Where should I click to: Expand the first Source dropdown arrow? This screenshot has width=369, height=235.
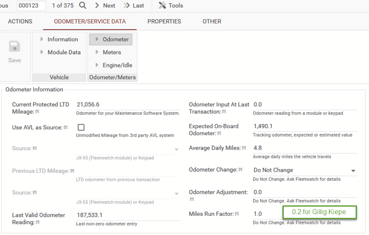coord(176,149)
